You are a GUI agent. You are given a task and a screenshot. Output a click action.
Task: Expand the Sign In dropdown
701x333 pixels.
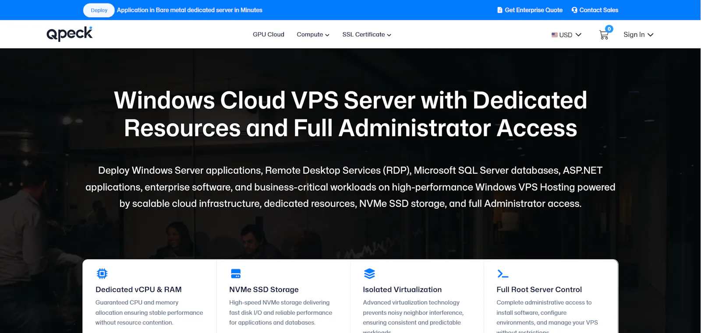(638, 35)
